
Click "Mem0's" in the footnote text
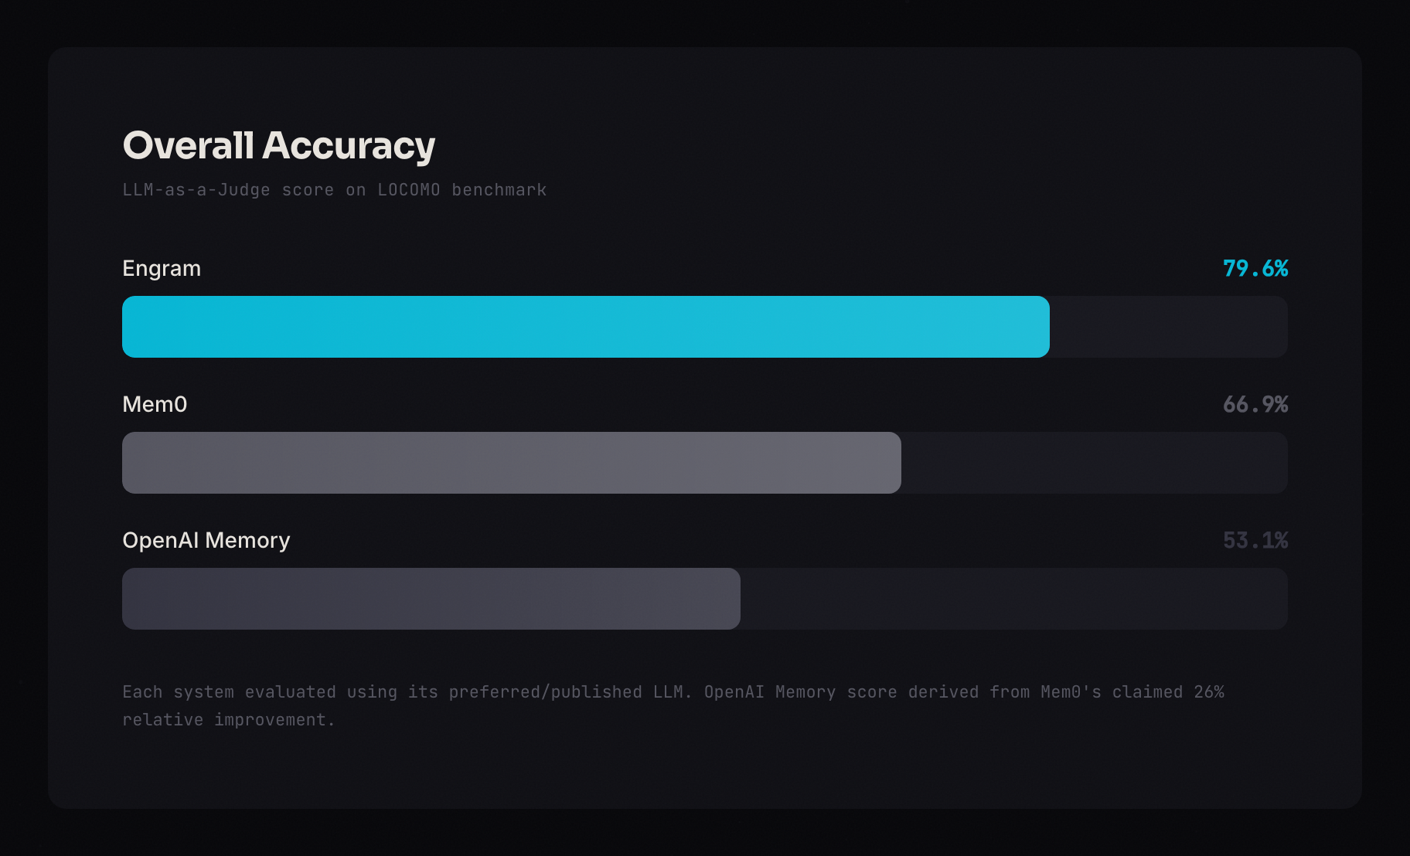click(1071, 692)
